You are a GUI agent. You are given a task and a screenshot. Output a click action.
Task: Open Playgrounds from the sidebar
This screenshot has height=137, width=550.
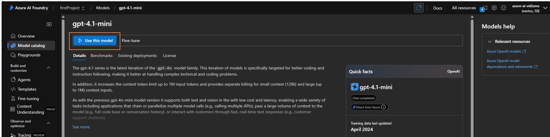[29, 55]
